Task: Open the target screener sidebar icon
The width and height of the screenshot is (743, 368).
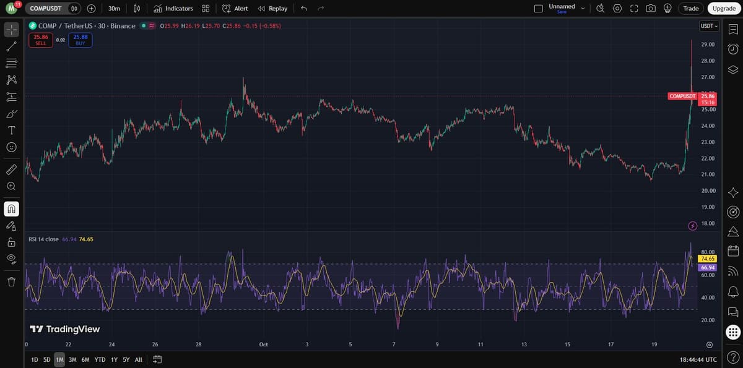Action: click(733, 212)
